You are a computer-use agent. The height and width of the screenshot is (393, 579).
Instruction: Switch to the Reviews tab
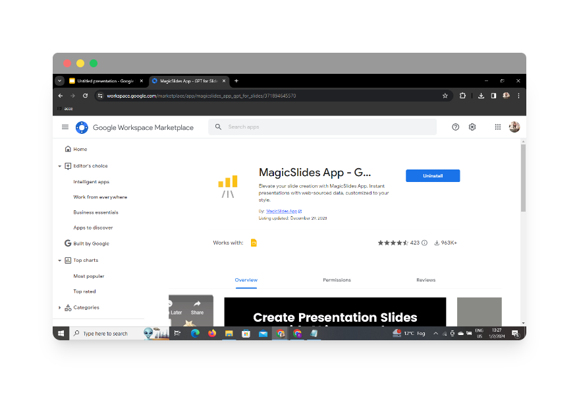[x=426, y=280]
